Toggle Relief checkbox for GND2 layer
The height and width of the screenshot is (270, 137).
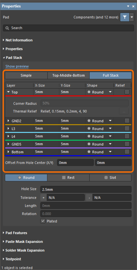[x=127, y=121]
